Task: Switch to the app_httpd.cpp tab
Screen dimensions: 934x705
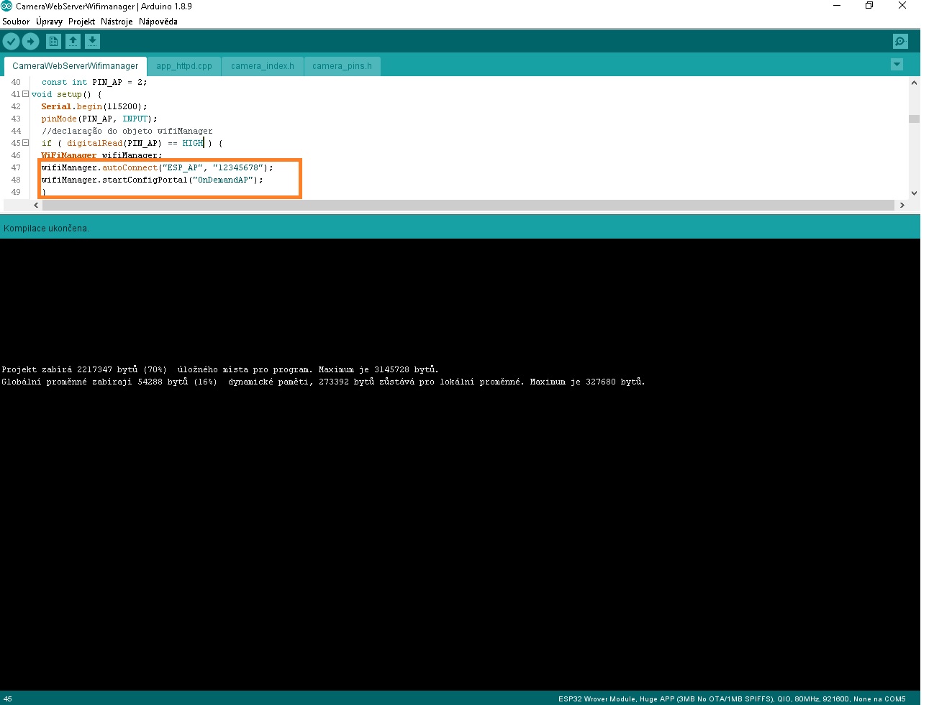Action: coord(184,66)
